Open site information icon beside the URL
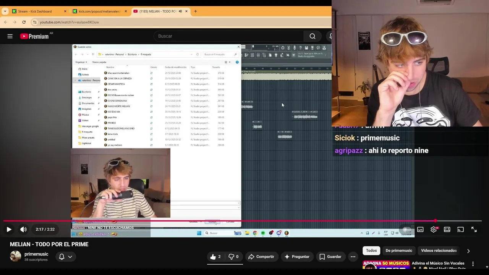The image size is (489, 275). (x=35, y=22)
